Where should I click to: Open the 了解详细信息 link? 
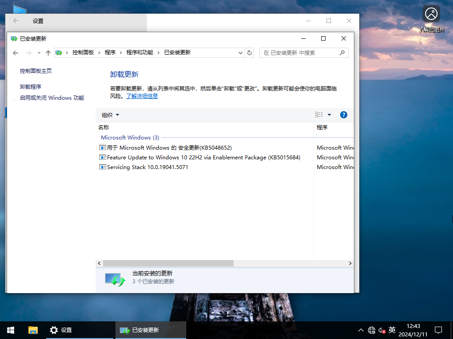coord(142,95)
